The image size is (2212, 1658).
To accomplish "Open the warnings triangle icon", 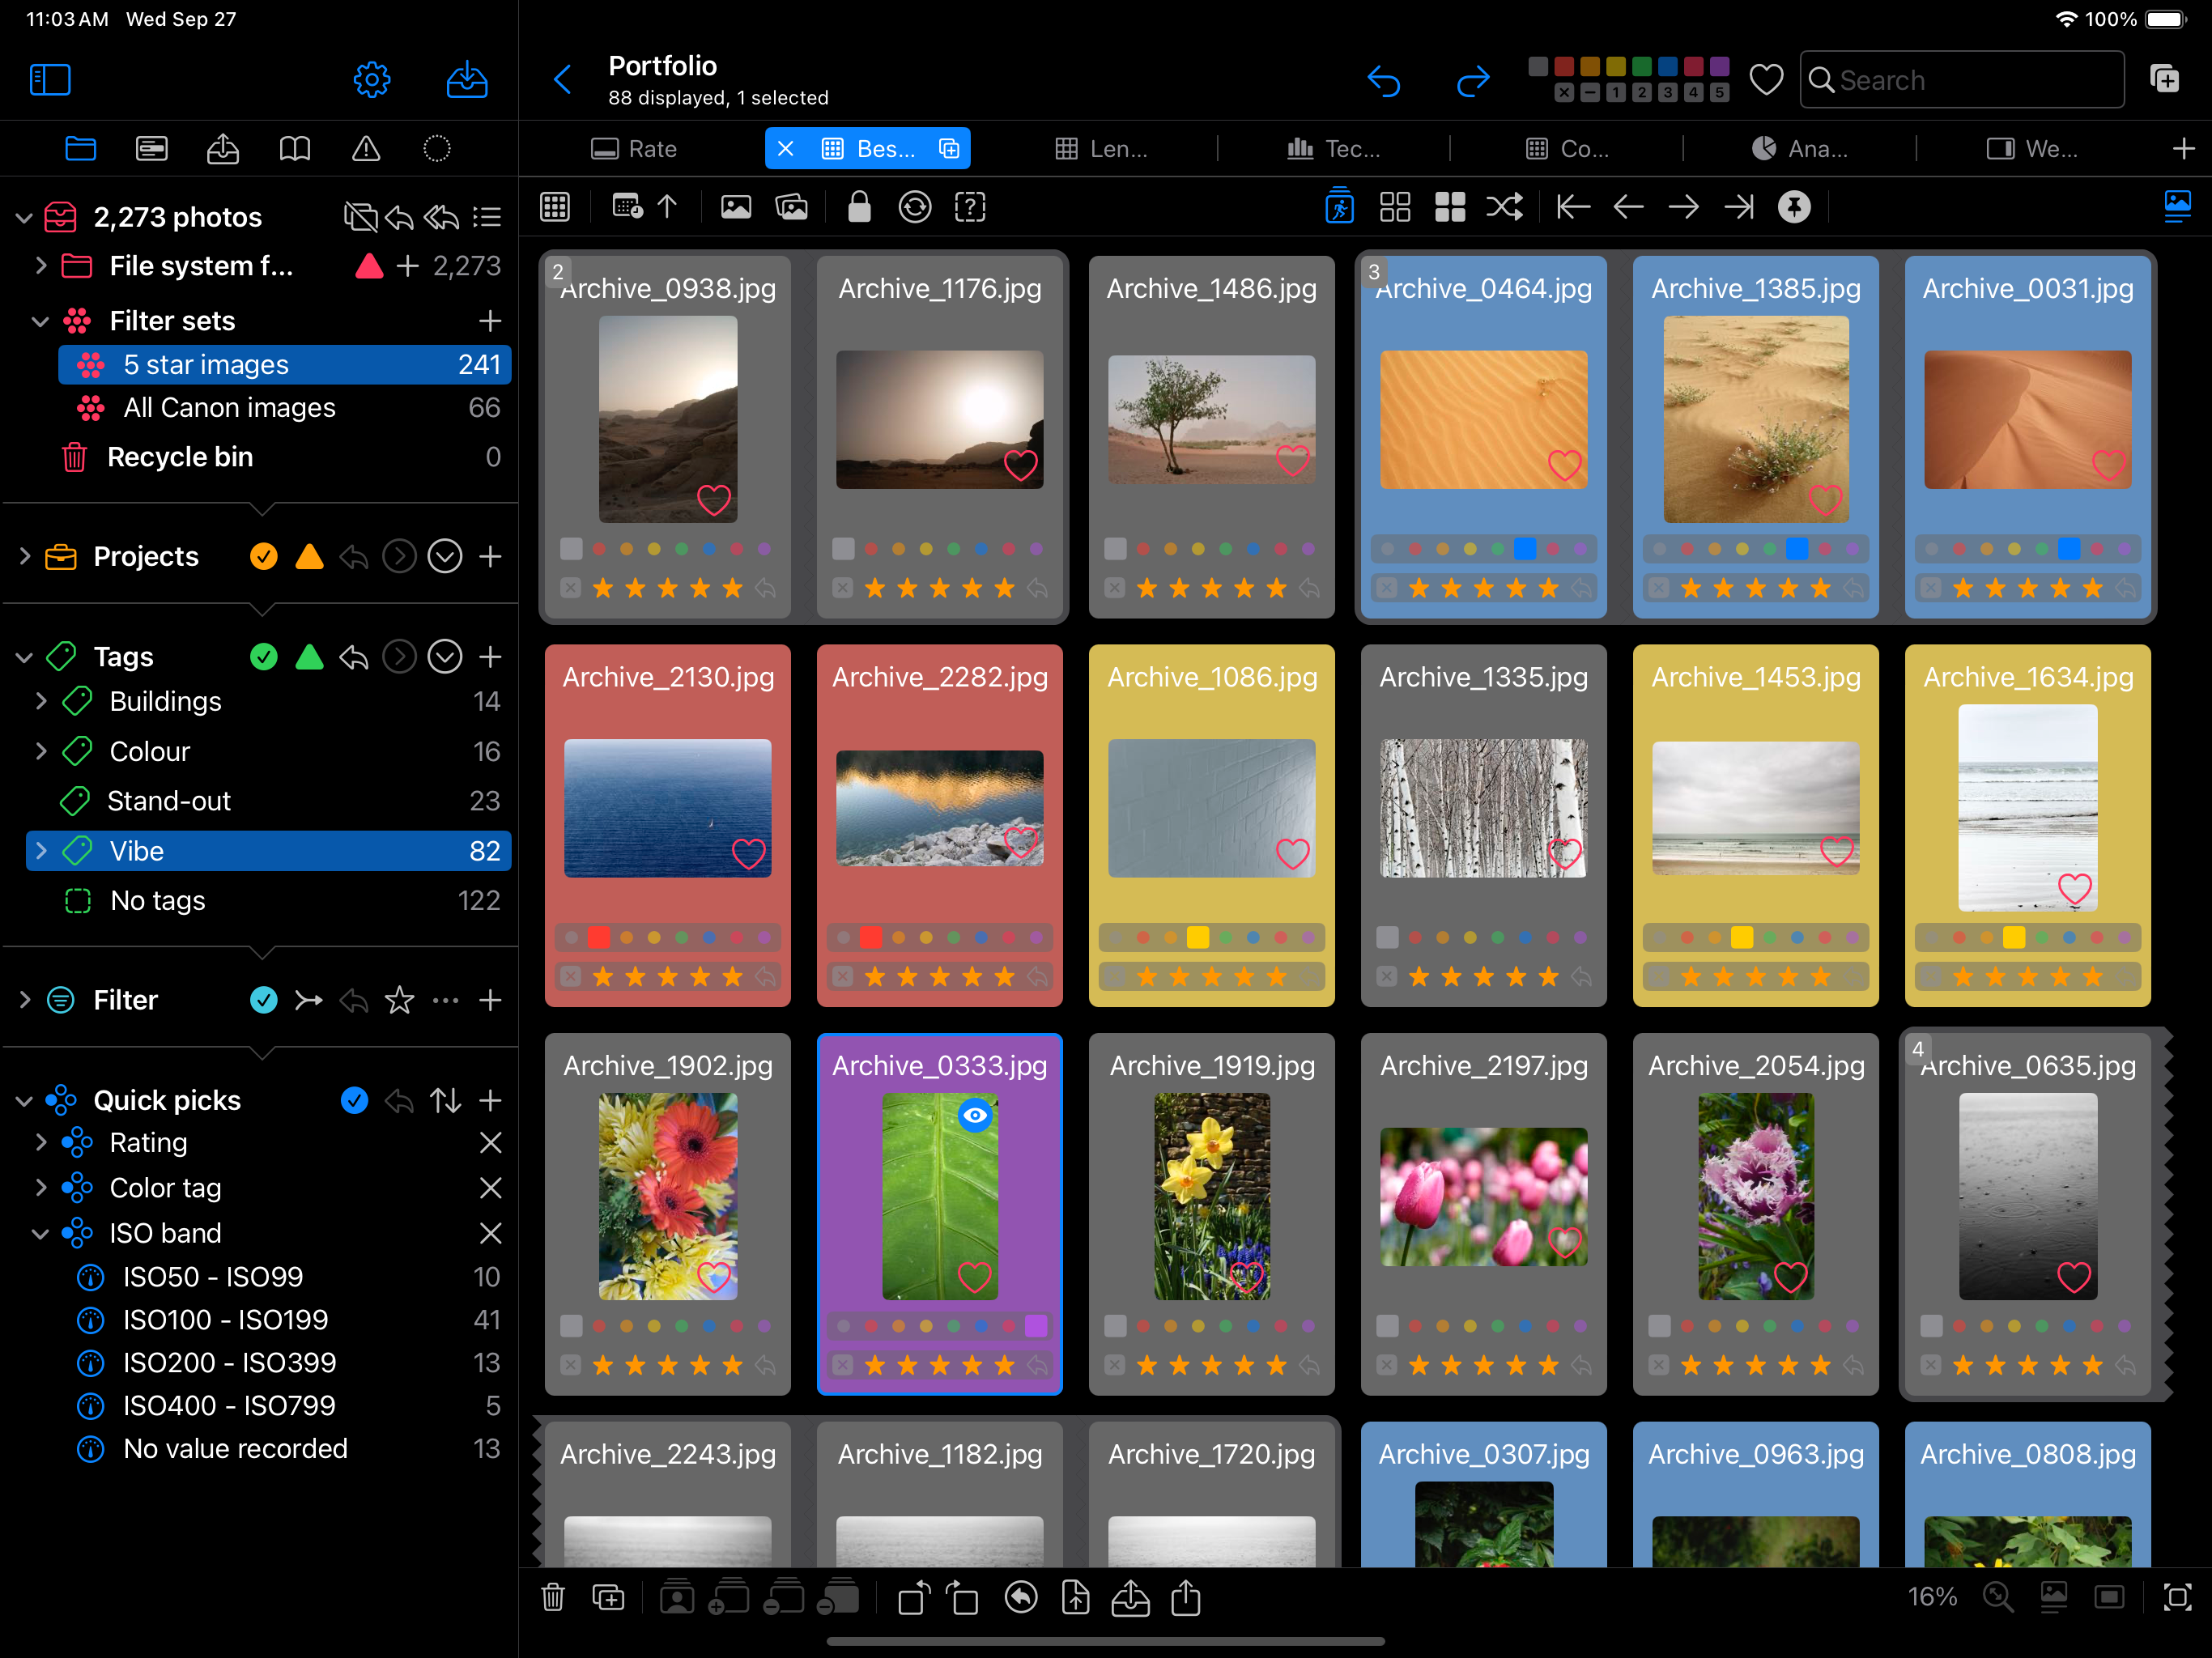I will (366, 149).
